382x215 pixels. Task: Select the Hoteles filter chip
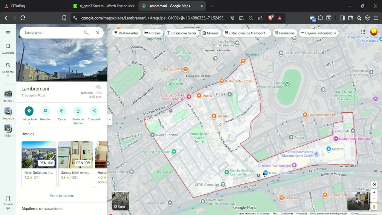click(153, 33)
